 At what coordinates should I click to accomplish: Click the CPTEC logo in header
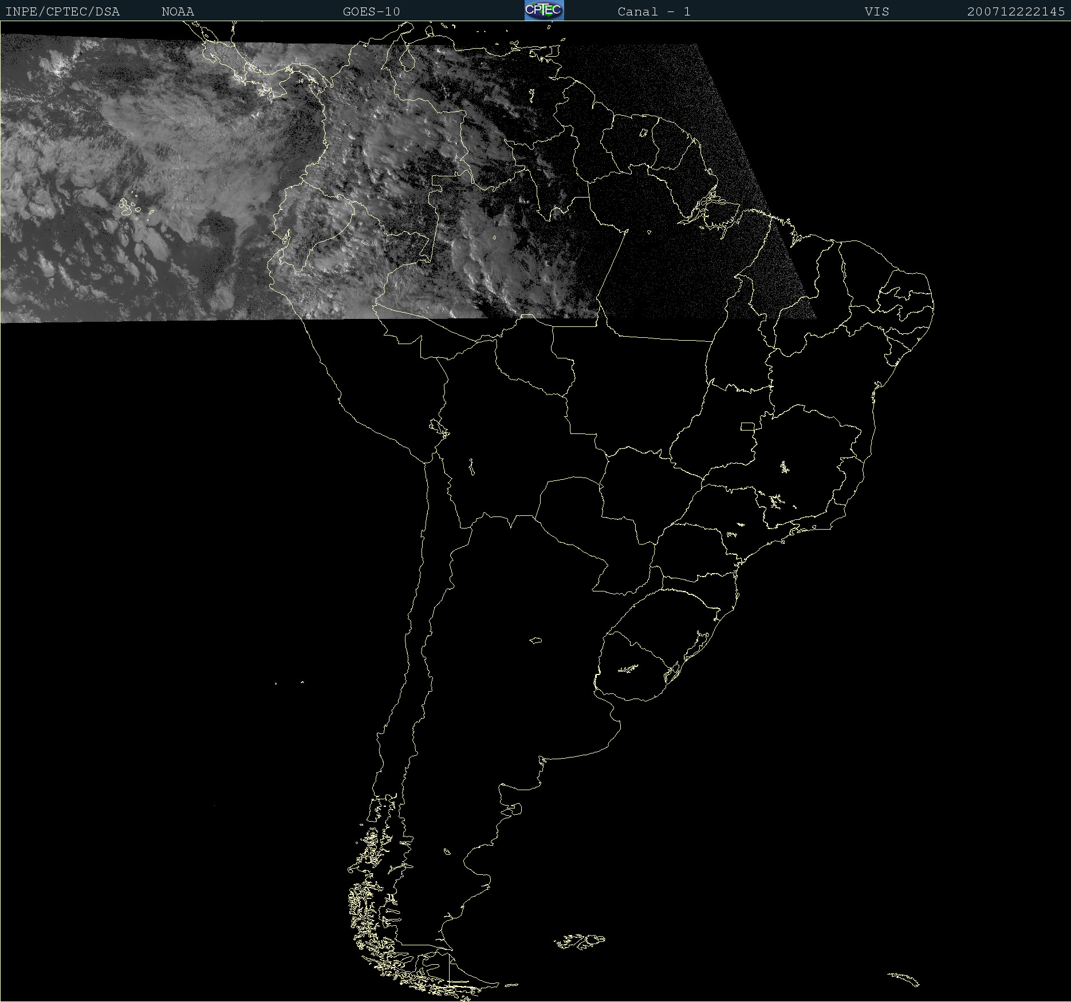pos(544,10)
